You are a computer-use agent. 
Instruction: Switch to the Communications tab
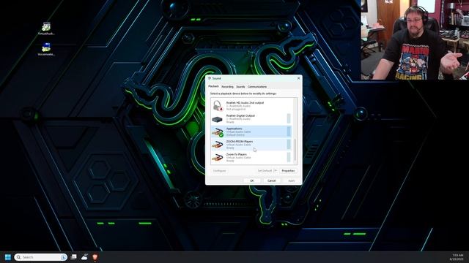257,87
